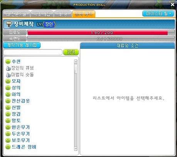Expand the 망토 category

[8, 121]
